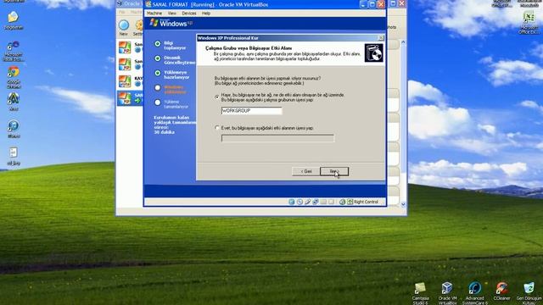Screen dimensions: 543x305
Task: Open the View menu in VirtualBox
Action: pos(171,14)
